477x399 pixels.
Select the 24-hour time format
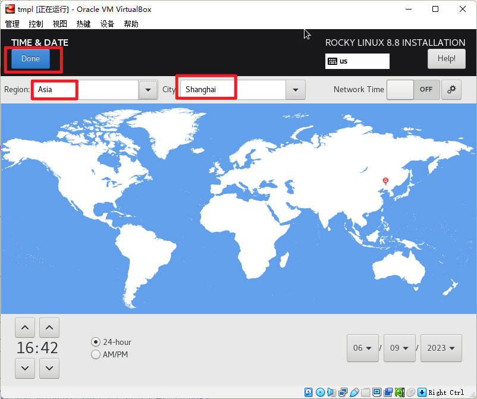point(111,342)
